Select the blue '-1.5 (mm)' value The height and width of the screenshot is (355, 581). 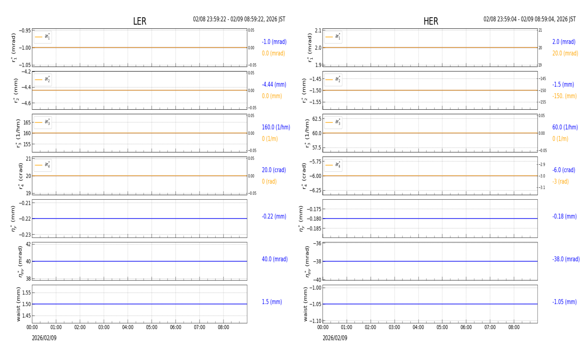pos(563,85)
